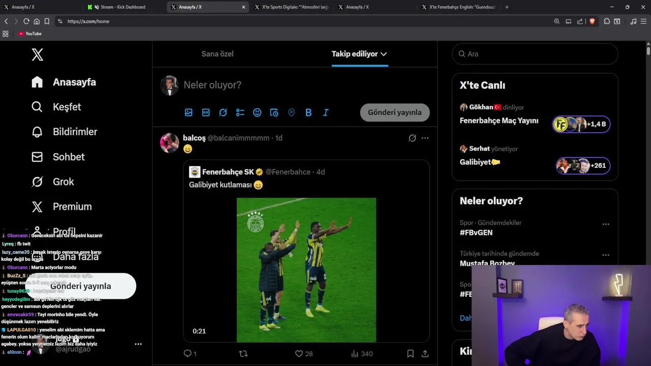The height and width of the screenshot is (366, 651).
Task: Close the active Anasayfa / X tab
Action: click(243, 7)
